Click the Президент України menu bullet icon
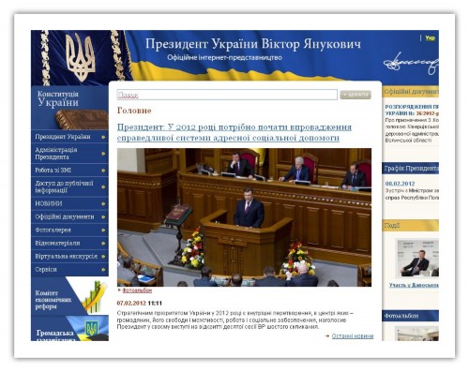 tap(103, 137)
